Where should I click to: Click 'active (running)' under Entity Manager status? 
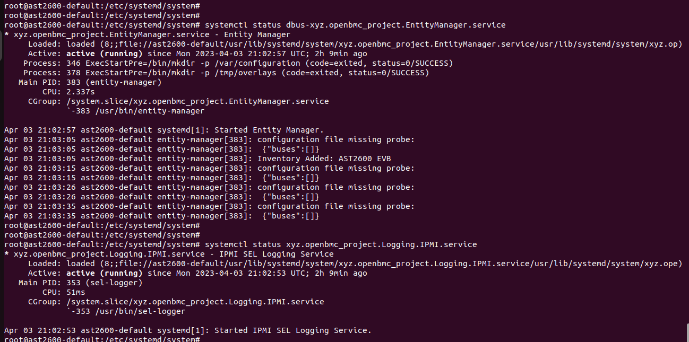(104, 54)
